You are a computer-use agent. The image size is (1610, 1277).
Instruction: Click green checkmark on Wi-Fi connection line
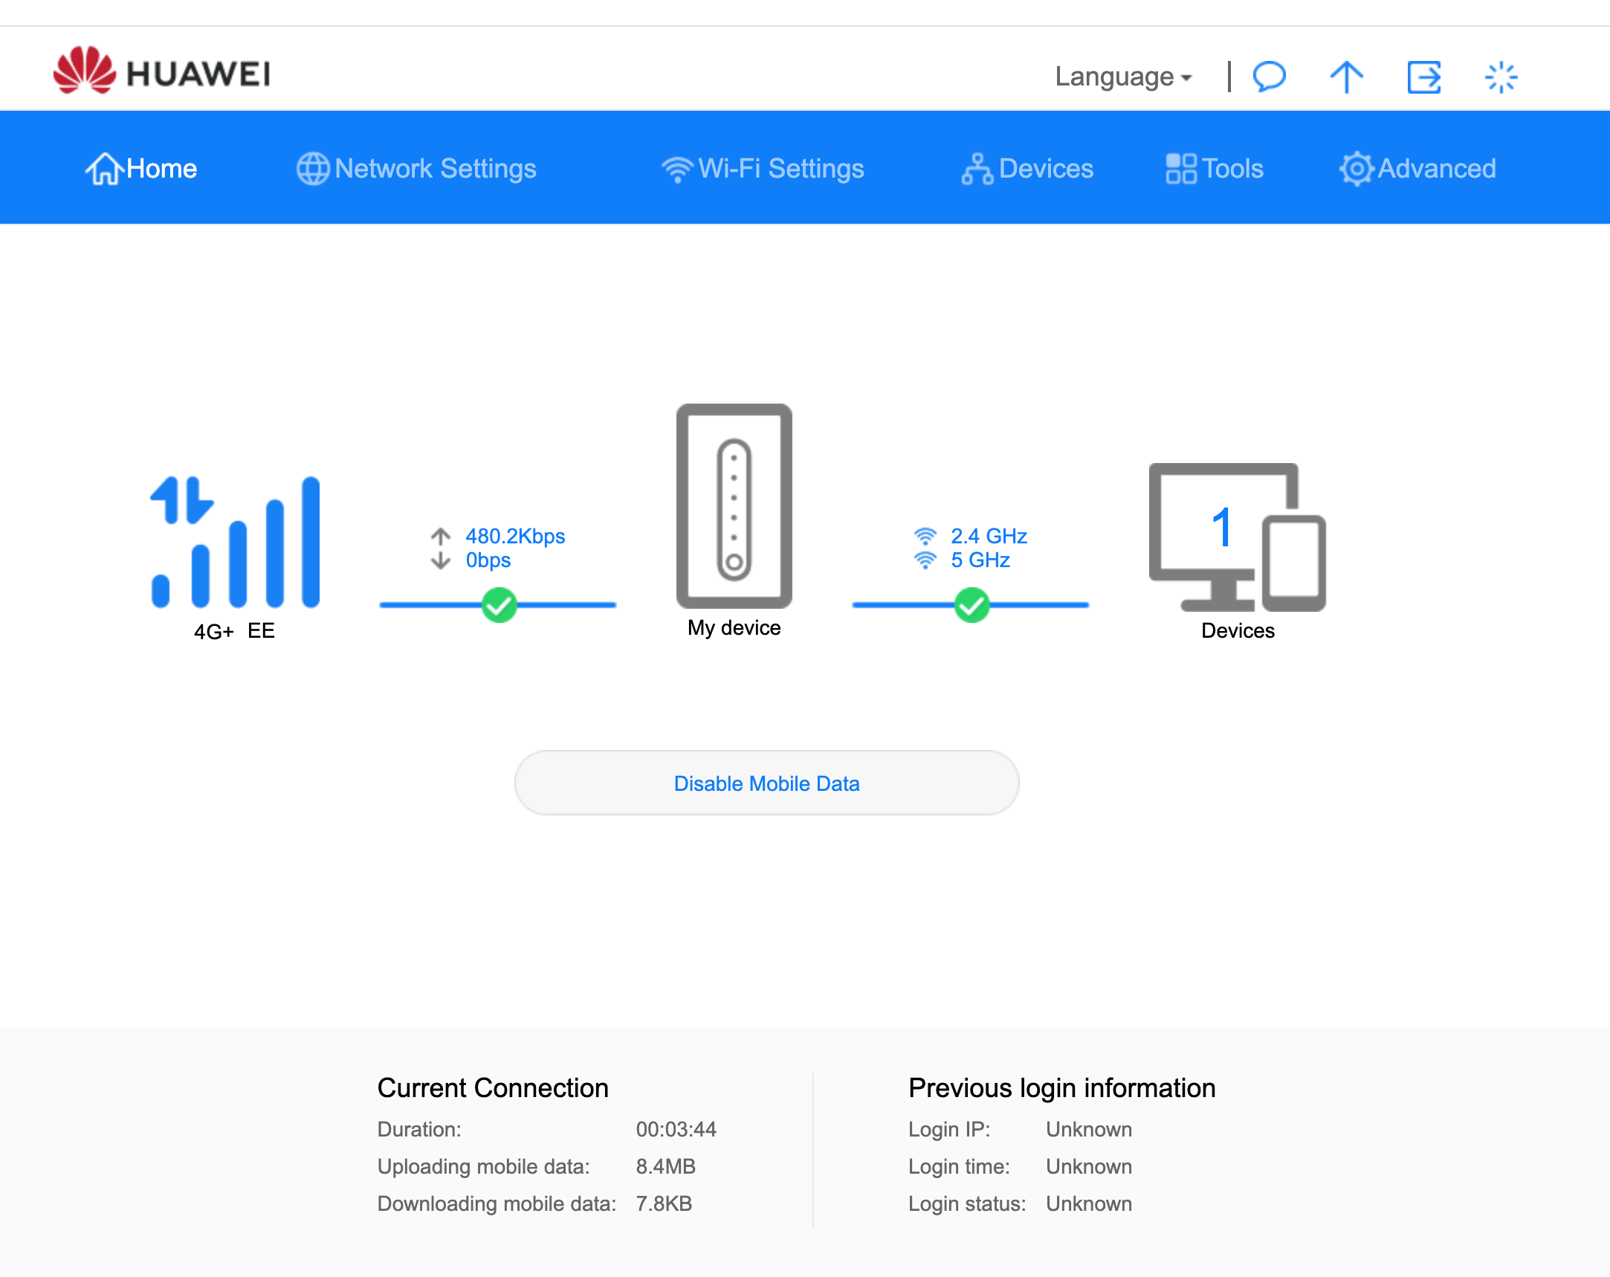point(972,605)
